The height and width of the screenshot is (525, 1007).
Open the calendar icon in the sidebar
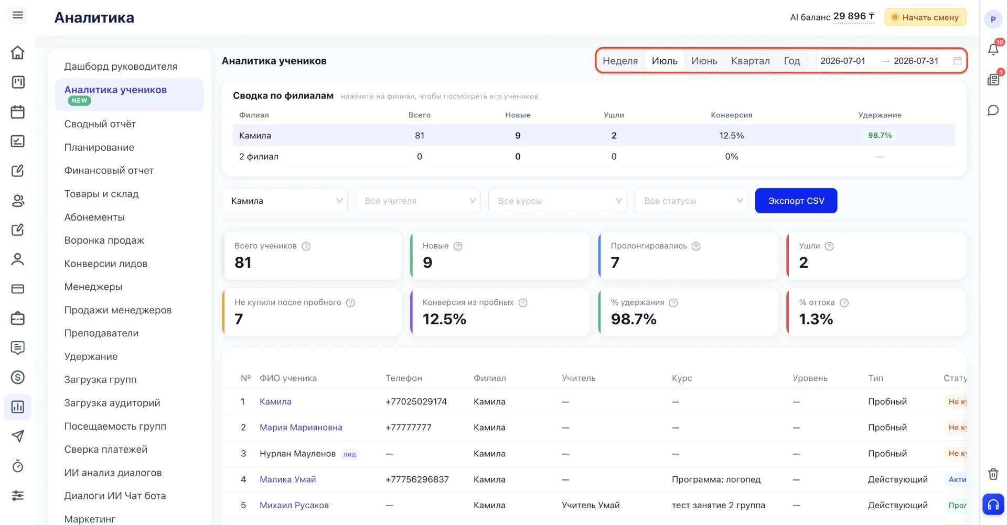coord(18,112)
